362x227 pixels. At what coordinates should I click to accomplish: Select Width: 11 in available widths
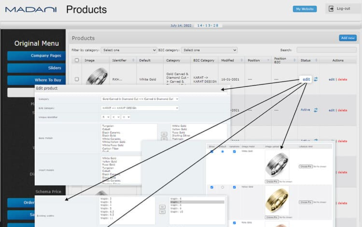(x=107, y=218)
